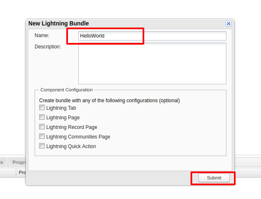Open the cut-off tab left of Progress
Screen dimensions: 261x199
tap(3, 162)
